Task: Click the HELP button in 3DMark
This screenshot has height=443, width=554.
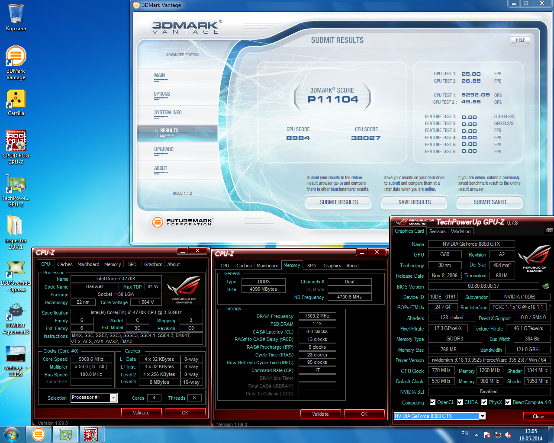Action: (x=520, y=40)
